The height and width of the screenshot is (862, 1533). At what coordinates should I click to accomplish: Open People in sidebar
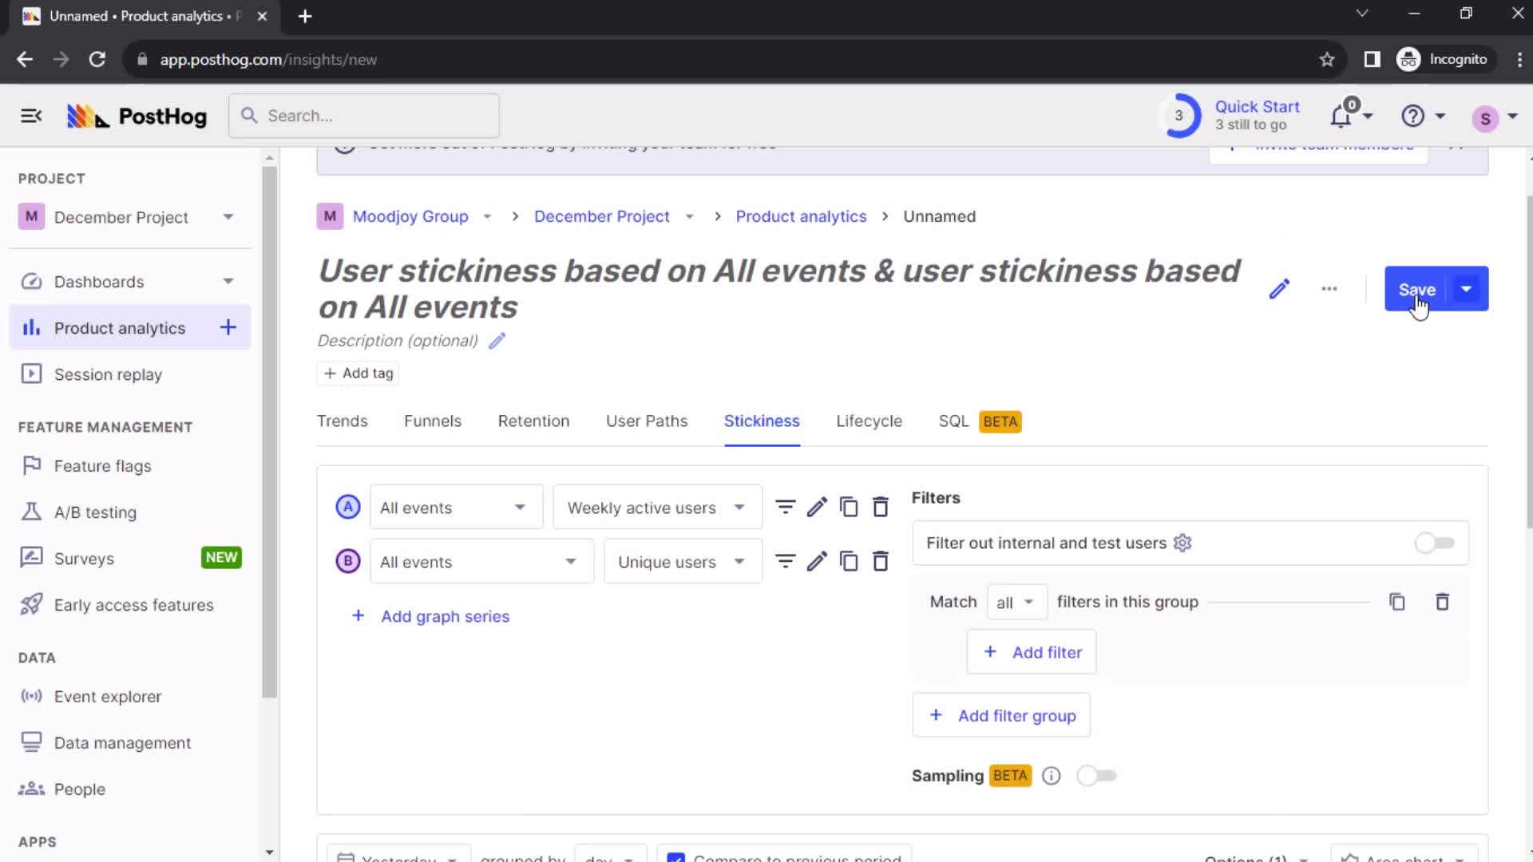129,789
